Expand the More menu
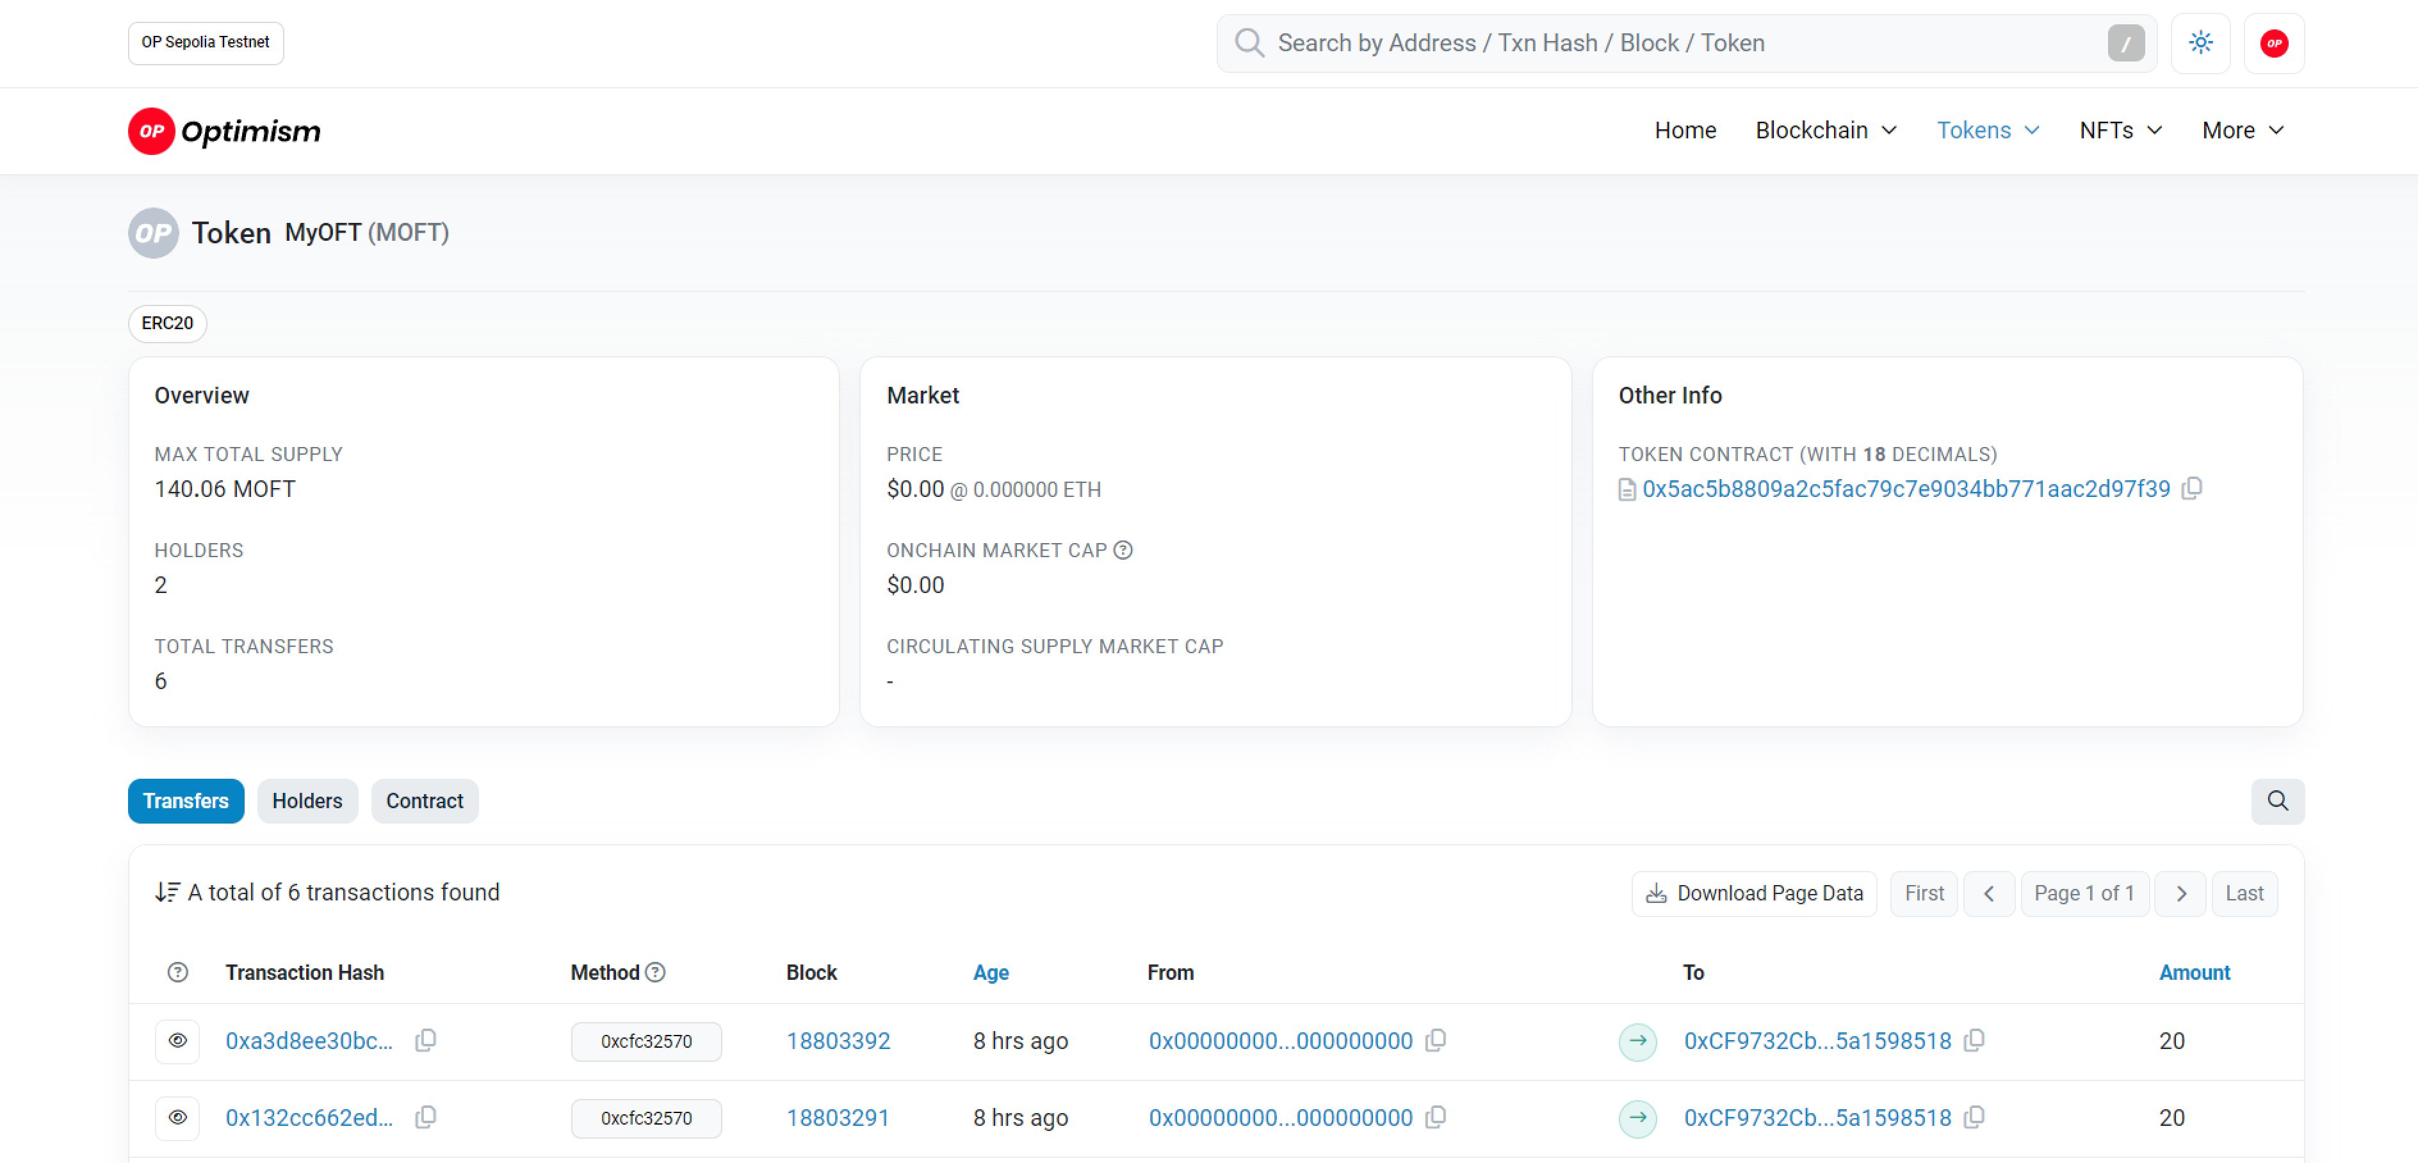The height and width of the screenshot is (1163, 2418). (2243, 131)
